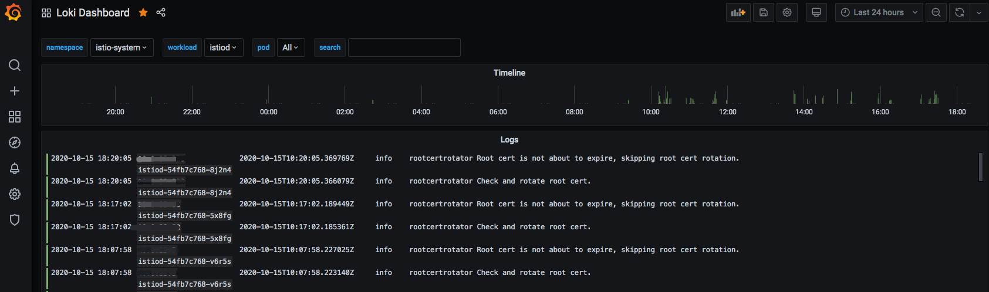
Task: Toggle the cycle view mode monitor icon
Action: pos(816,12)
